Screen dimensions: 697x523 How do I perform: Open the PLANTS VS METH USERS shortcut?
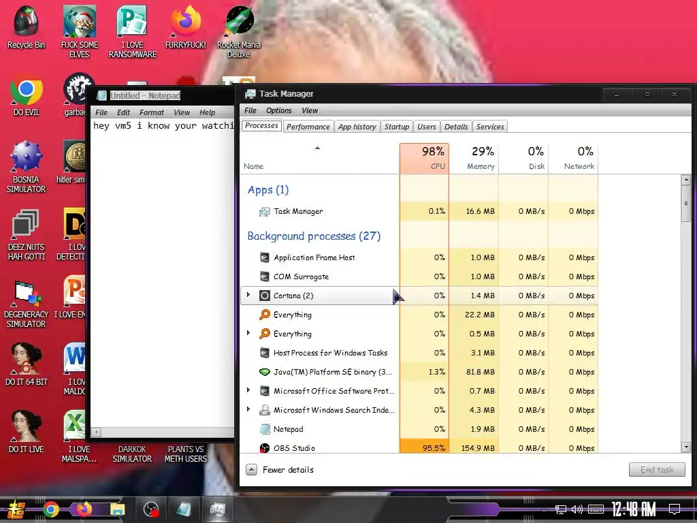click(x=186, y=454)
